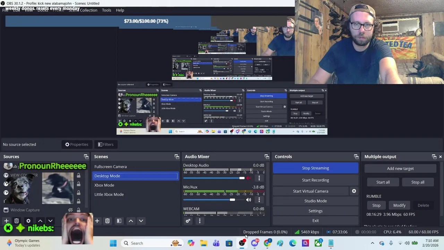Open Chrome from the taskbar

pos(267,243)
